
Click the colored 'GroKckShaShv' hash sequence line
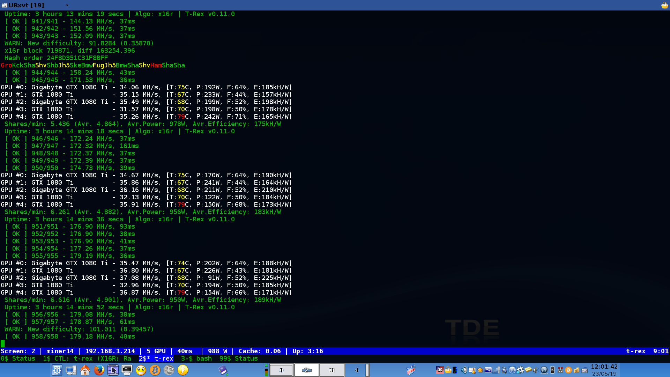click(93, 65)
